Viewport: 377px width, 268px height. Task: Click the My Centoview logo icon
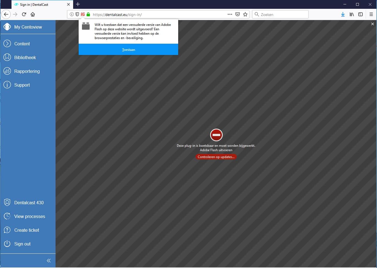(x=7, y=27)
